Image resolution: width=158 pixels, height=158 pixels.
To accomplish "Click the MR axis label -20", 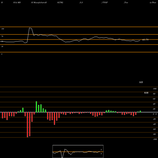I will (x=154, y=119).
